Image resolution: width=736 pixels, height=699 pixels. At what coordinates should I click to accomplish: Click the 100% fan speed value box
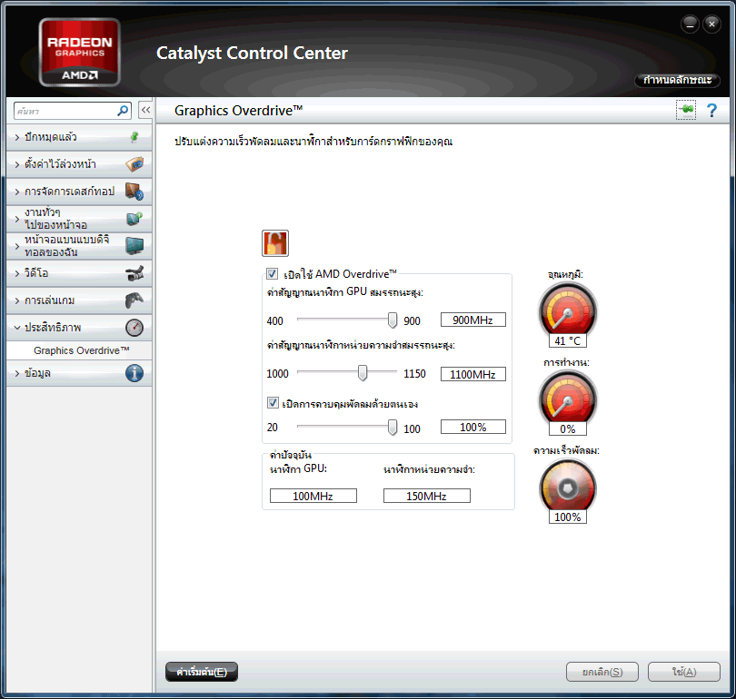[x=472, y=427]
